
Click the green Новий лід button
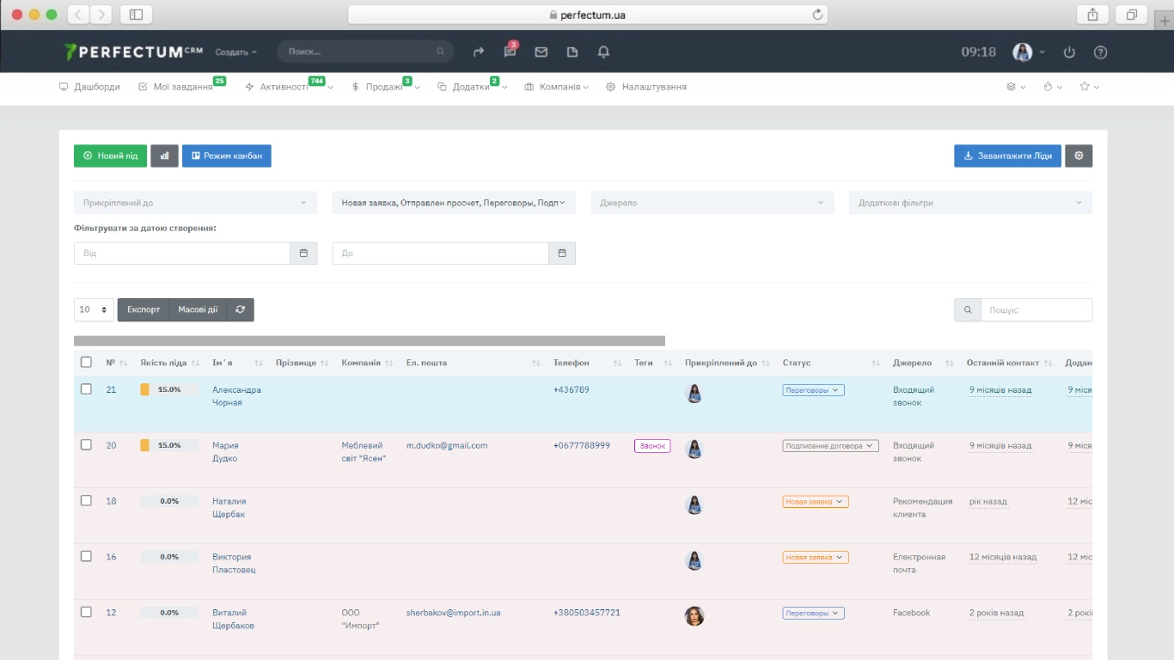tap(110, 156)
